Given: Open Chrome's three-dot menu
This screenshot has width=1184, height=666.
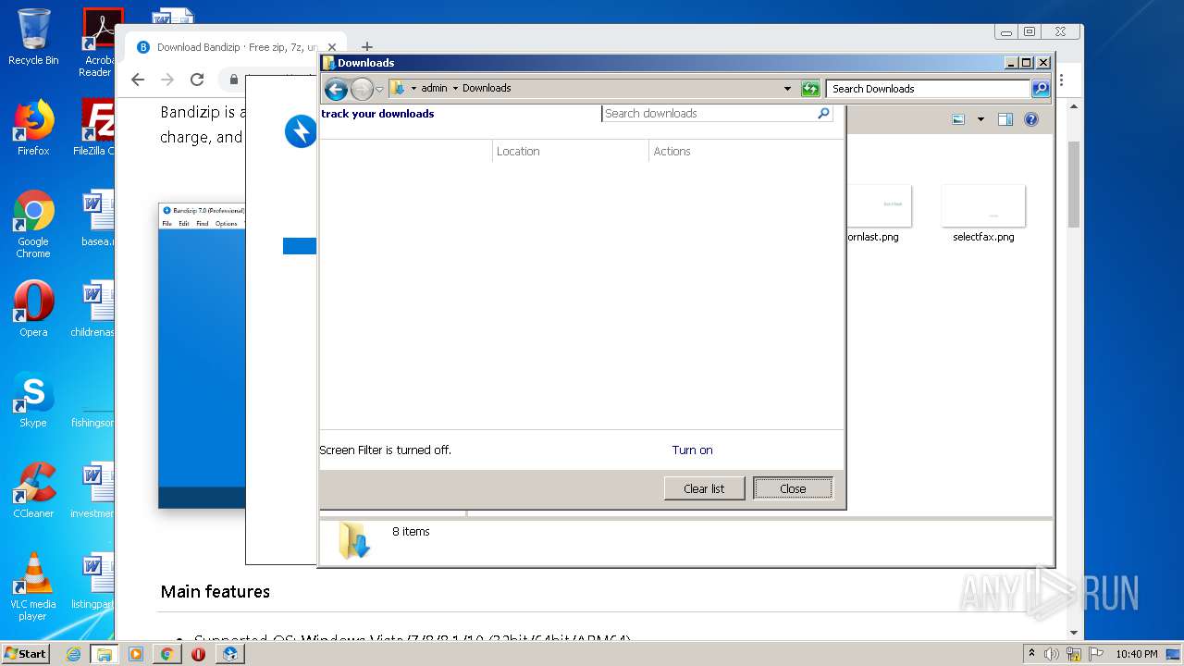Looking at the screenshot, I should (1062, 80).
